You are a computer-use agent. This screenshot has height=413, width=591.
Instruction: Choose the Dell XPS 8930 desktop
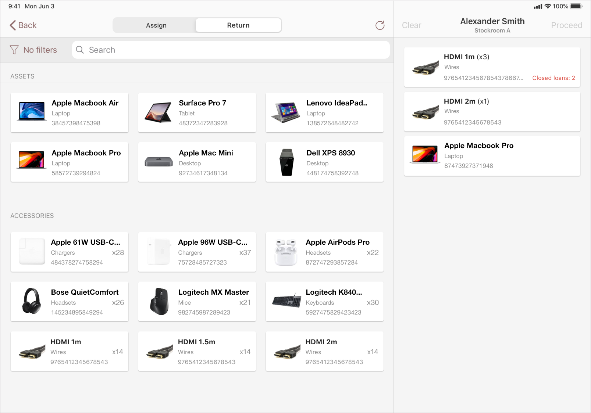(324, 162)
